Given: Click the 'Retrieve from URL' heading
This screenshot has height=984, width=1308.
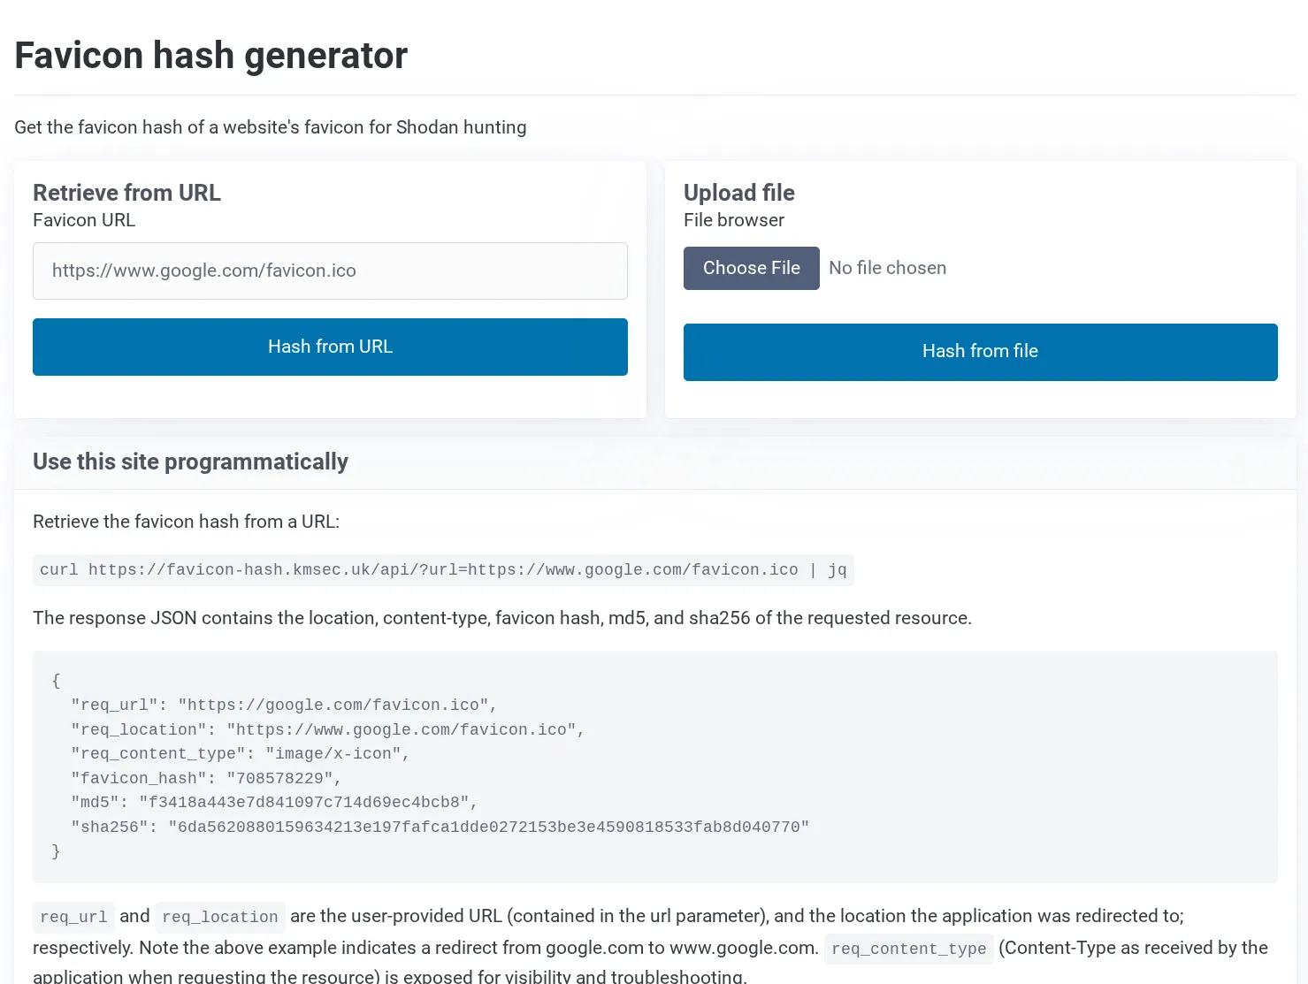Looking at the screenshot, I should (x=126, y=193).
